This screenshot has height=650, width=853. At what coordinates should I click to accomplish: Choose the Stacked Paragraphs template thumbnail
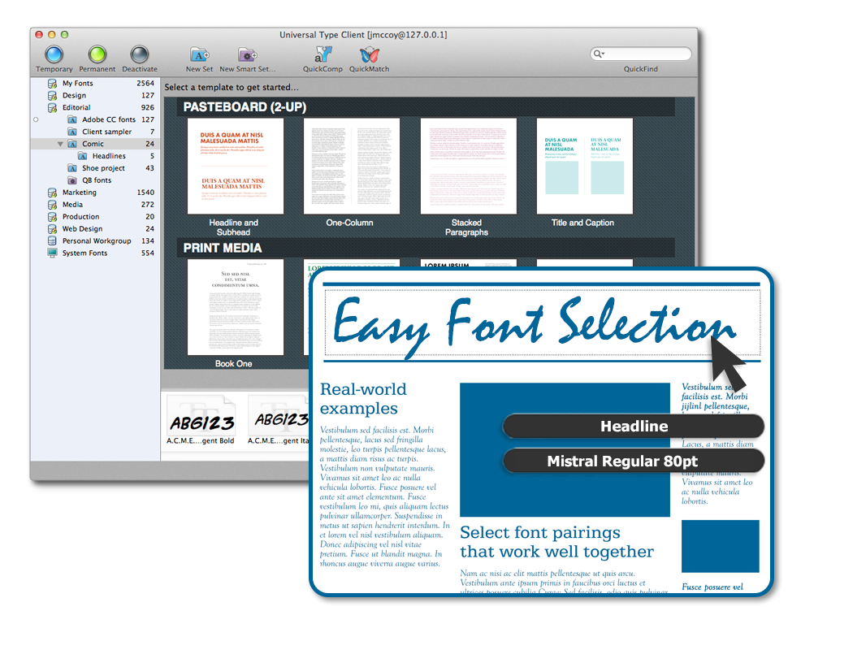click(469, 167)
